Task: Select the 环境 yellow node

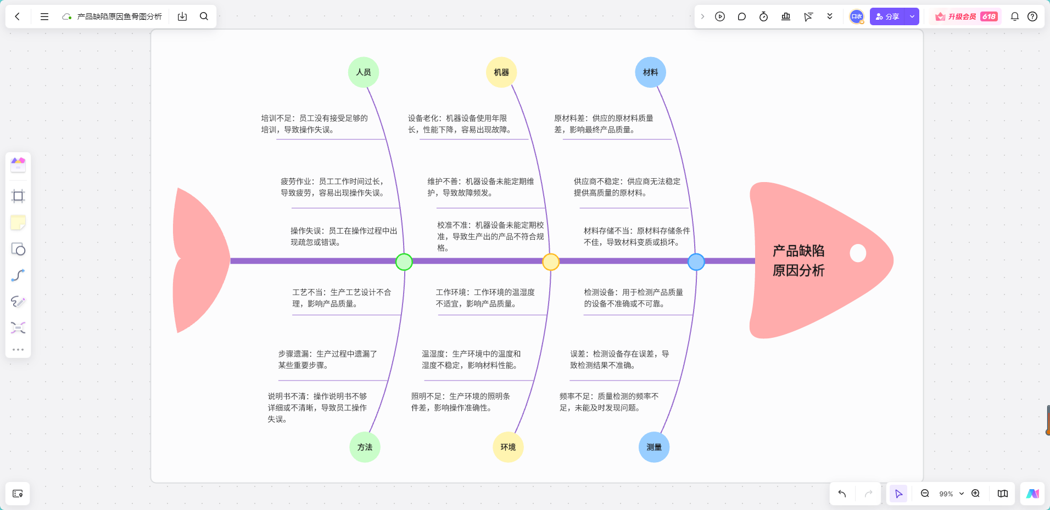Action: 508,447
